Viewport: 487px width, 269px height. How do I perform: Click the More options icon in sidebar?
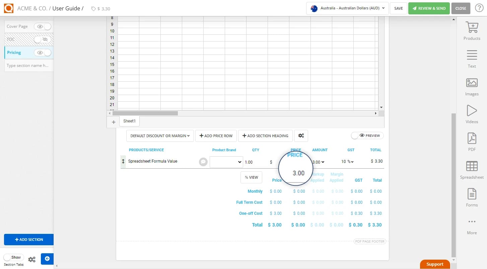point(472,225)
